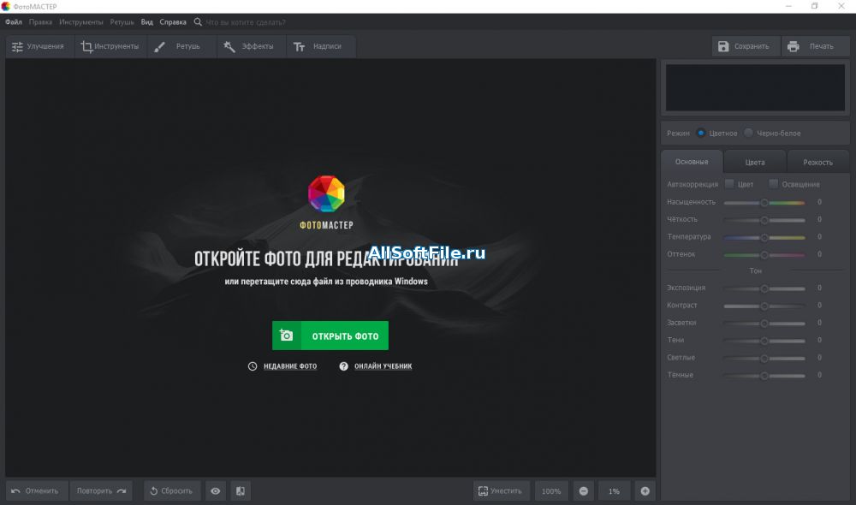Click the Повторить redo button
Screen dimensions: 856x505
[101, 490]
